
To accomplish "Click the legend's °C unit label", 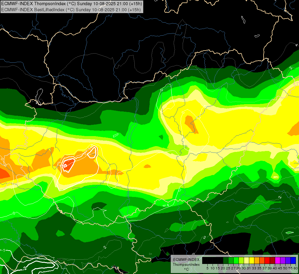I will coord(186,269).
